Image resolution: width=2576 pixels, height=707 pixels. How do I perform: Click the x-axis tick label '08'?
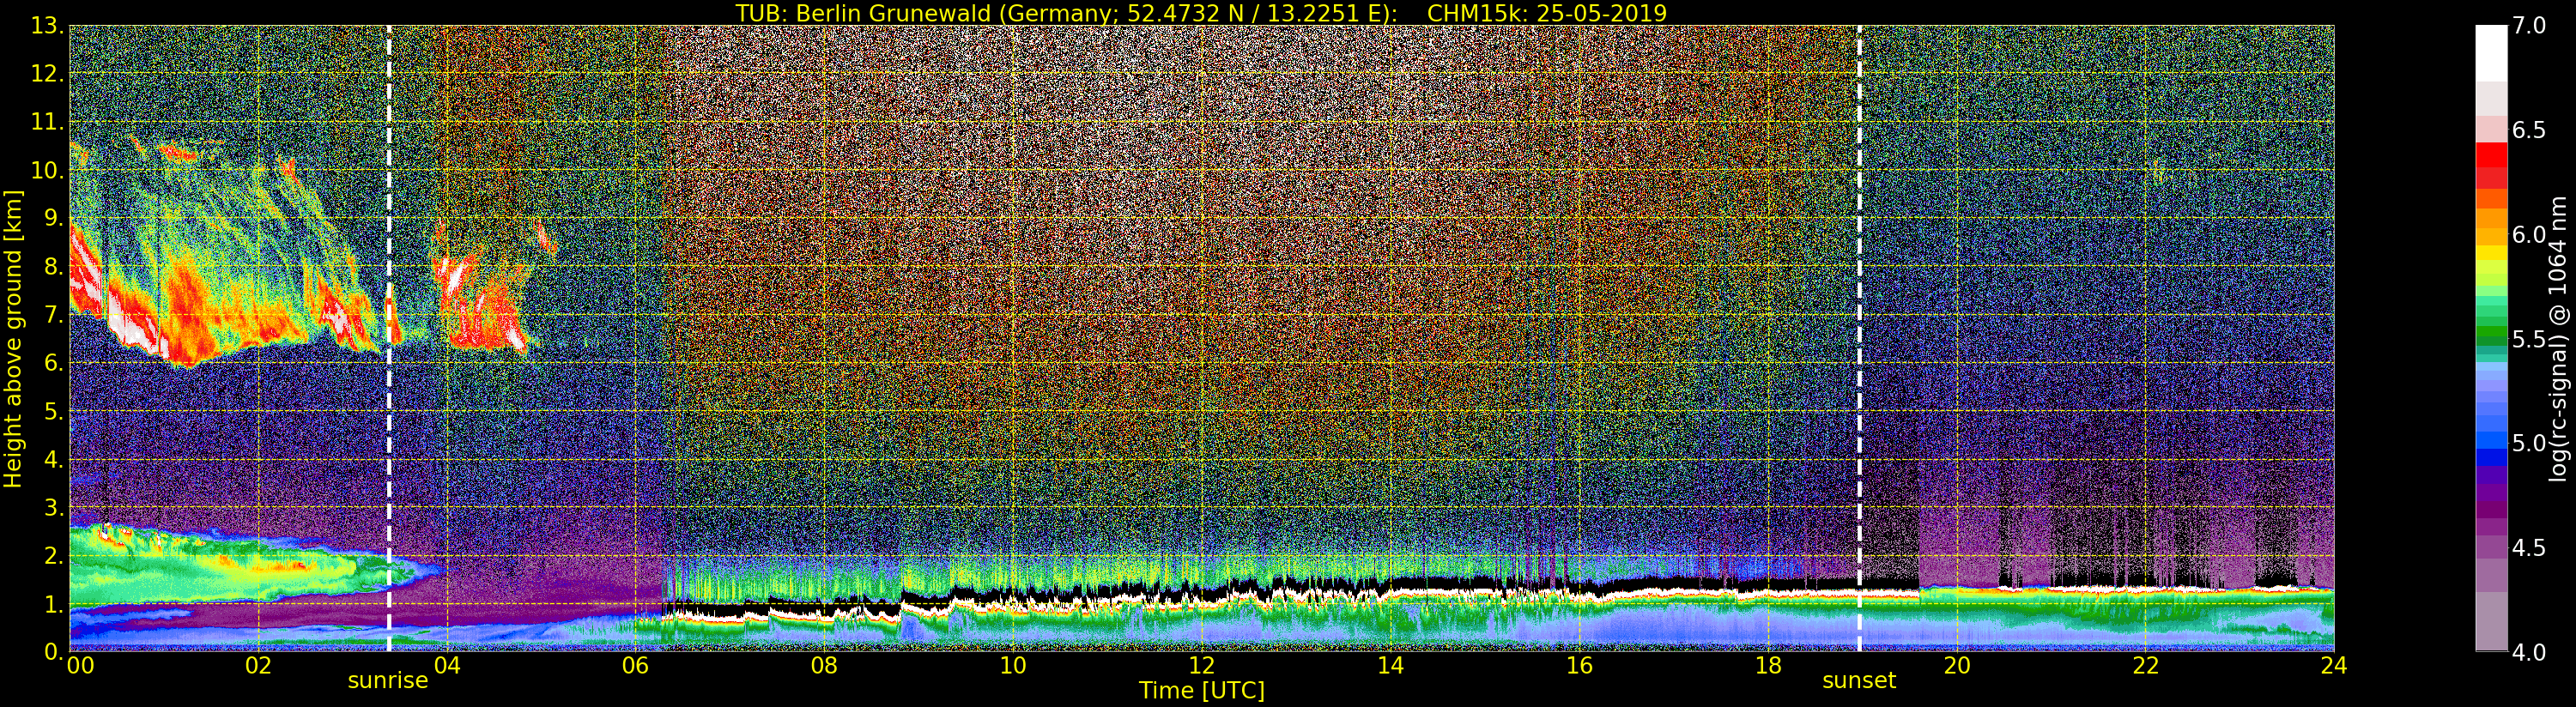tap(824, 666)
